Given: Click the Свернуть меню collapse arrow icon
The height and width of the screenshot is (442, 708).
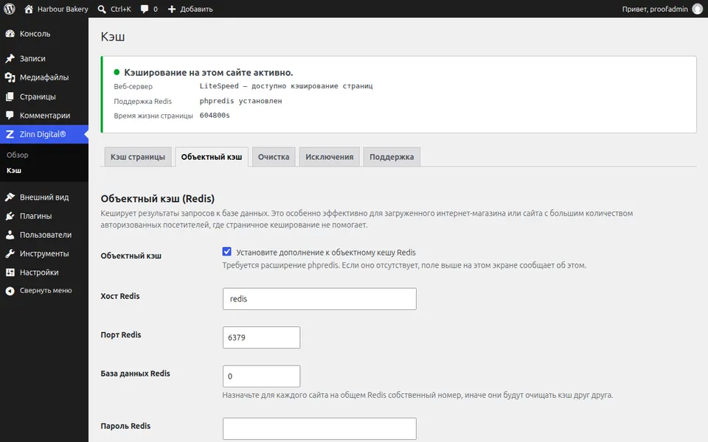Looking at the screenshot, I should (x=10, y=291).
